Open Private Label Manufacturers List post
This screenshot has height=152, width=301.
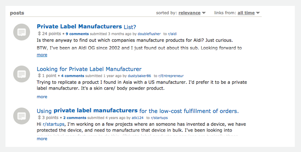[x=86, y=27]
